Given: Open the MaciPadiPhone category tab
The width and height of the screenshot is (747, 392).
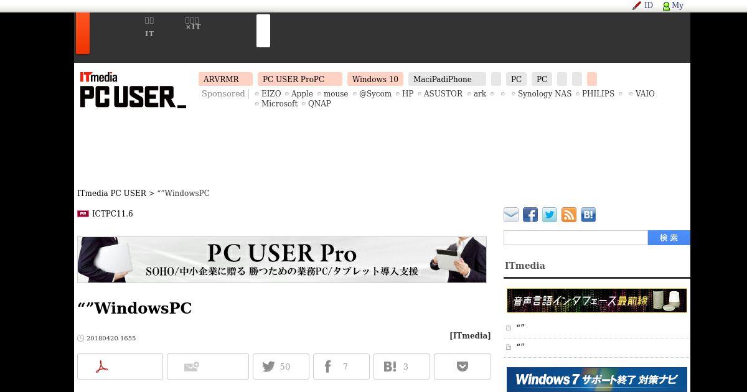Looking at the screenshot, I should [448, 79].
